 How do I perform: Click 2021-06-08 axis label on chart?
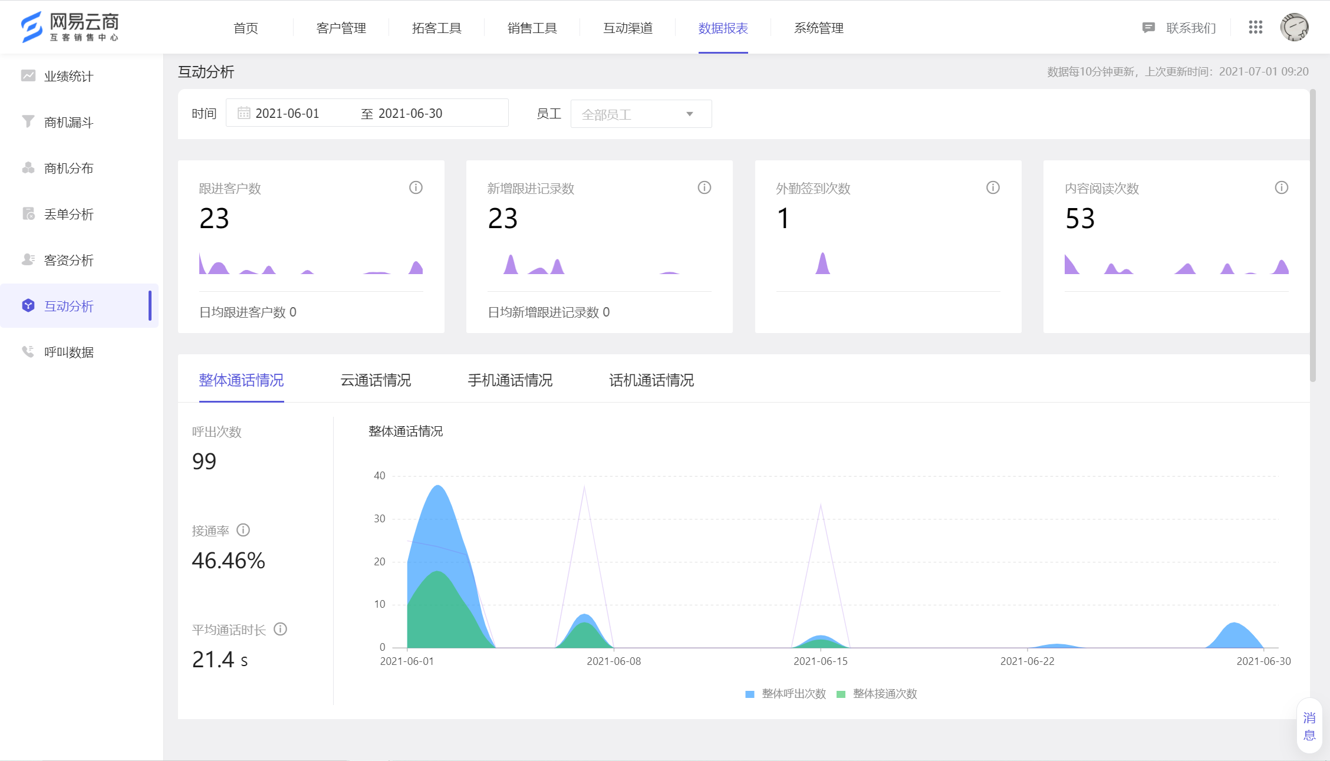[x=614, y=661]
